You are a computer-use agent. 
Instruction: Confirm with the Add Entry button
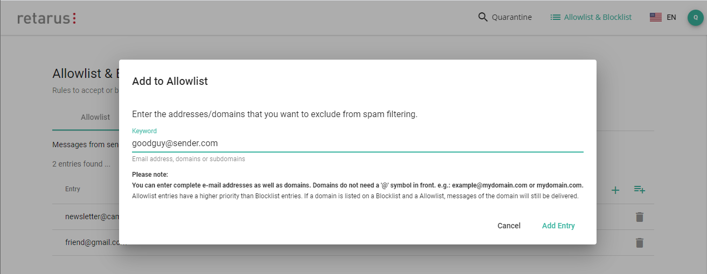[558, 226]
